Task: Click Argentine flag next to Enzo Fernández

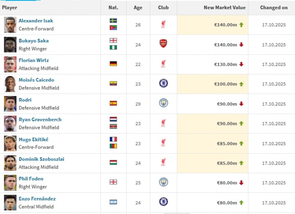Action: pyautogui.click(x=113, y=203)
